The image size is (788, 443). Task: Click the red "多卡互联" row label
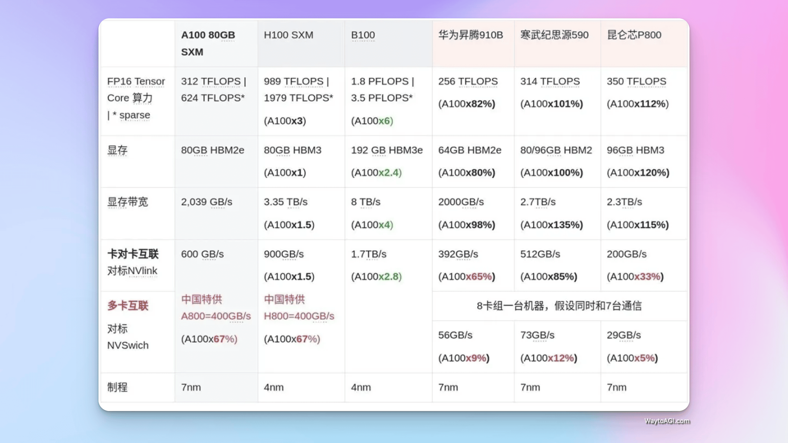(x=128, y=305)
